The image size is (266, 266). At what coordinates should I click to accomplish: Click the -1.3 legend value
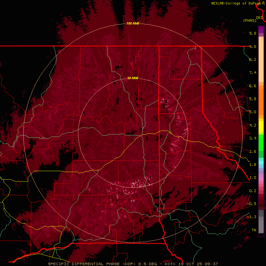(x=252, y=217)
